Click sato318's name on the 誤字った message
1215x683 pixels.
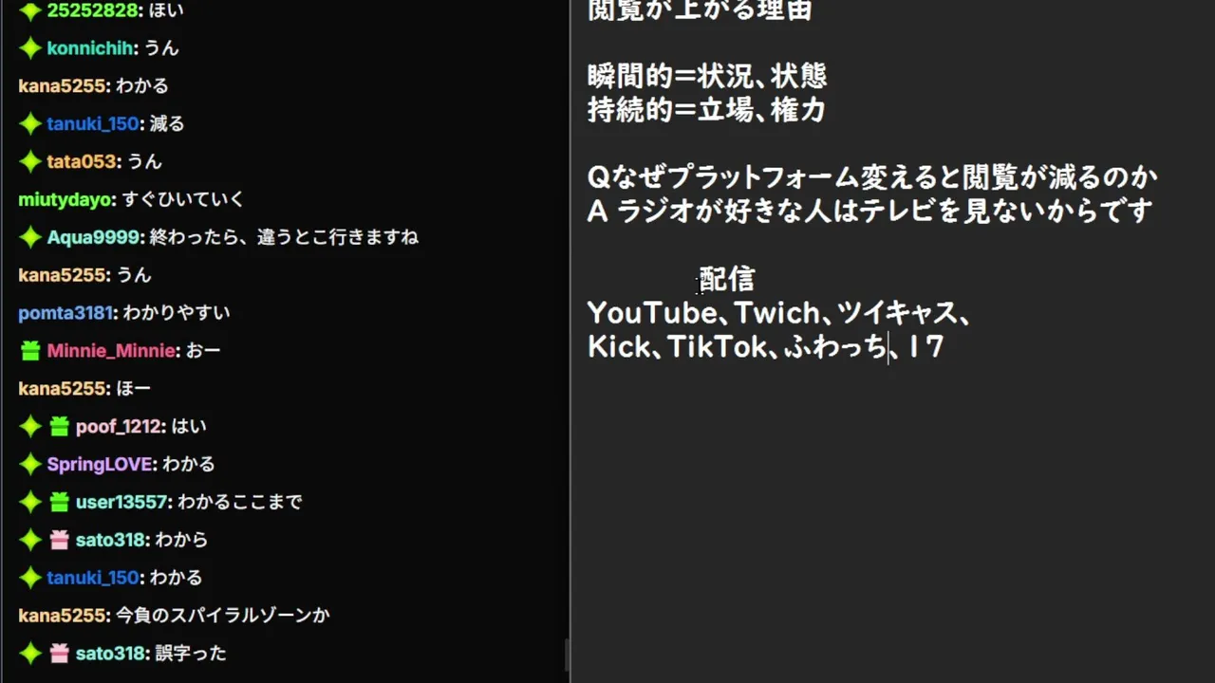pos(109,654)
